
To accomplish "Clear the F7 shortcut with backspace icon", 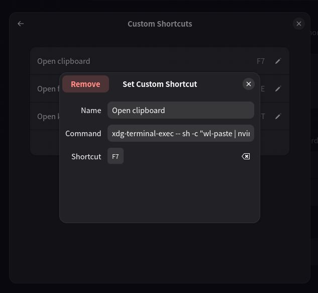I will 246,156.
